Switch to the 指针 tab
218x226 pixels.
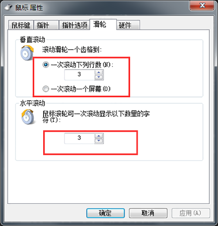pos(46,25)
